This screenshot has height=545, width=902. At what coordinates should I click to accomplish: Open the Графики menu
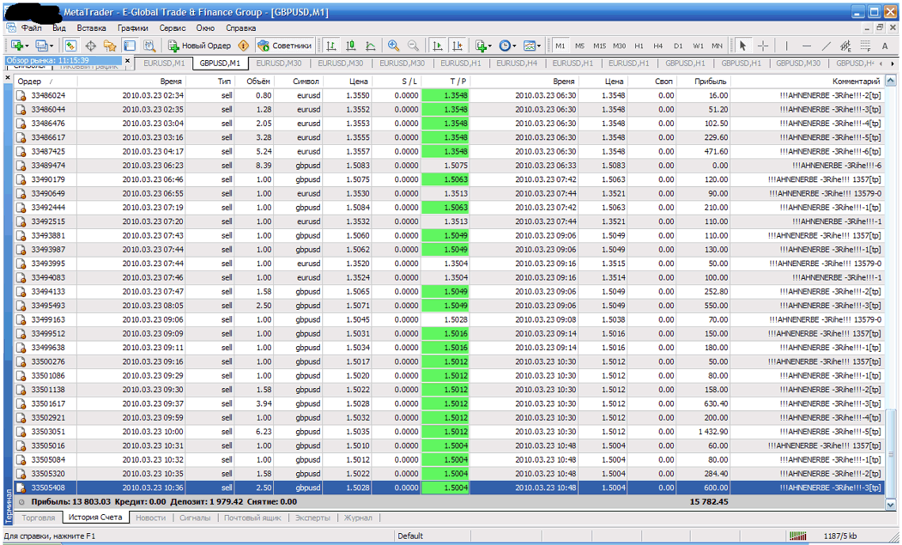point(133,28)
